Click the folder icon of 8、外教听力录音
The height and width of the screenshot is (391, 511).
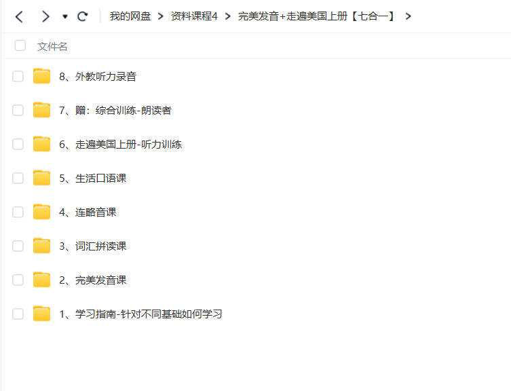tap(41, 76)
